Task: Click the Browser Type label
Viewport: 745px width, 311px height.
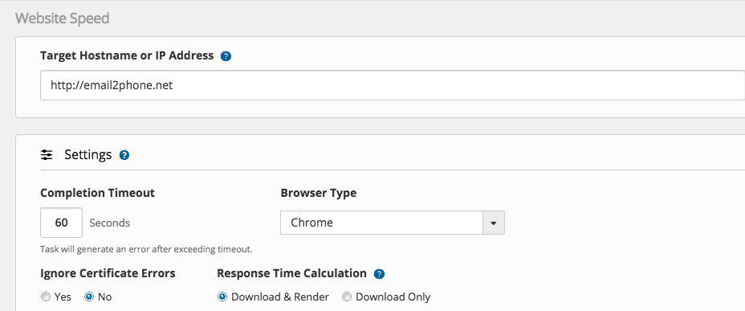Action: coord(319,193)
